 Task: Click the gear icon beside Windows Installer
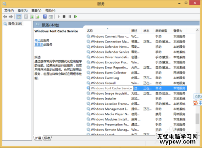[88, 98]
